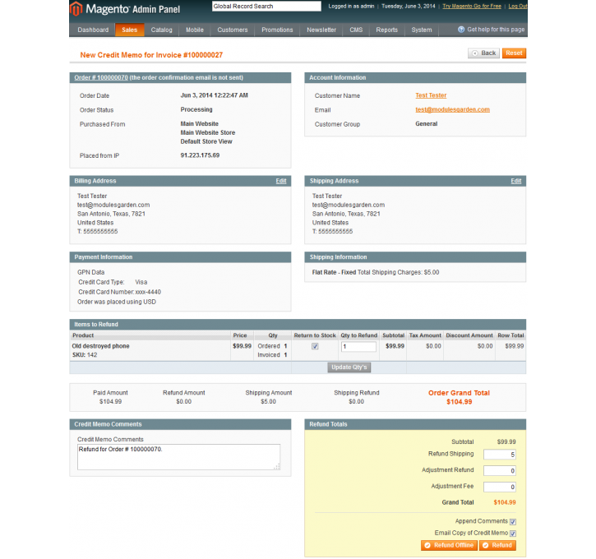Click the Update Qty's button
The width and height of the screenshot is (596, 559).
(349, 367)
